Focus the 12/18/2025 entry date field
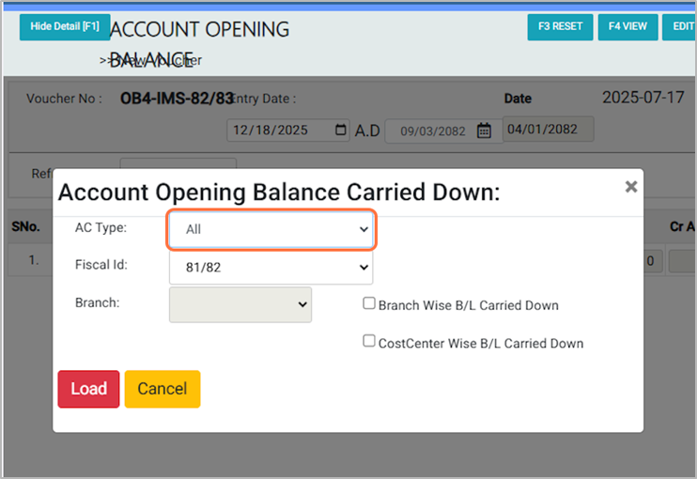The width and height of the screenshot is (697, 479). (278, 131)
